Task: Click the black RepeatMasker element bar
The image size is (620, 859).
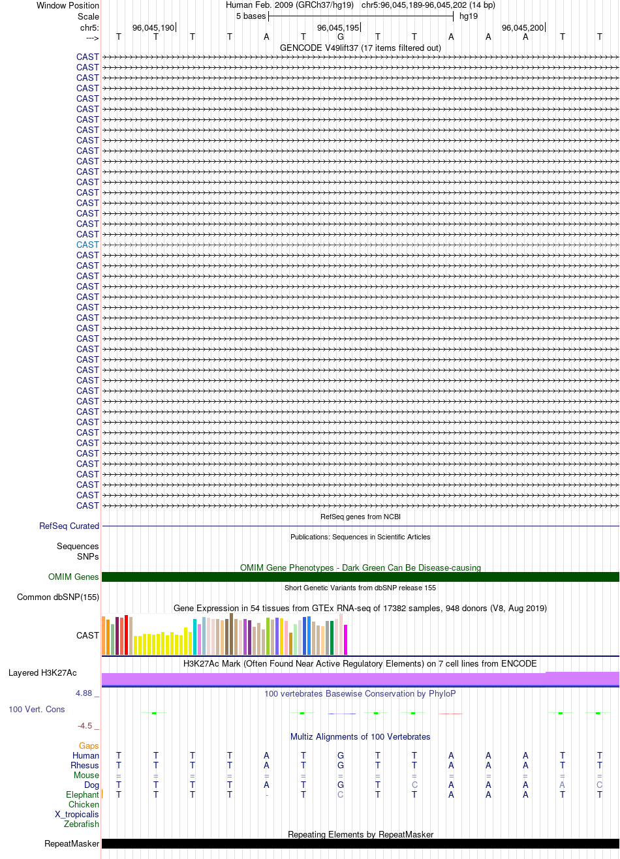Action: [x=360, y=843]
